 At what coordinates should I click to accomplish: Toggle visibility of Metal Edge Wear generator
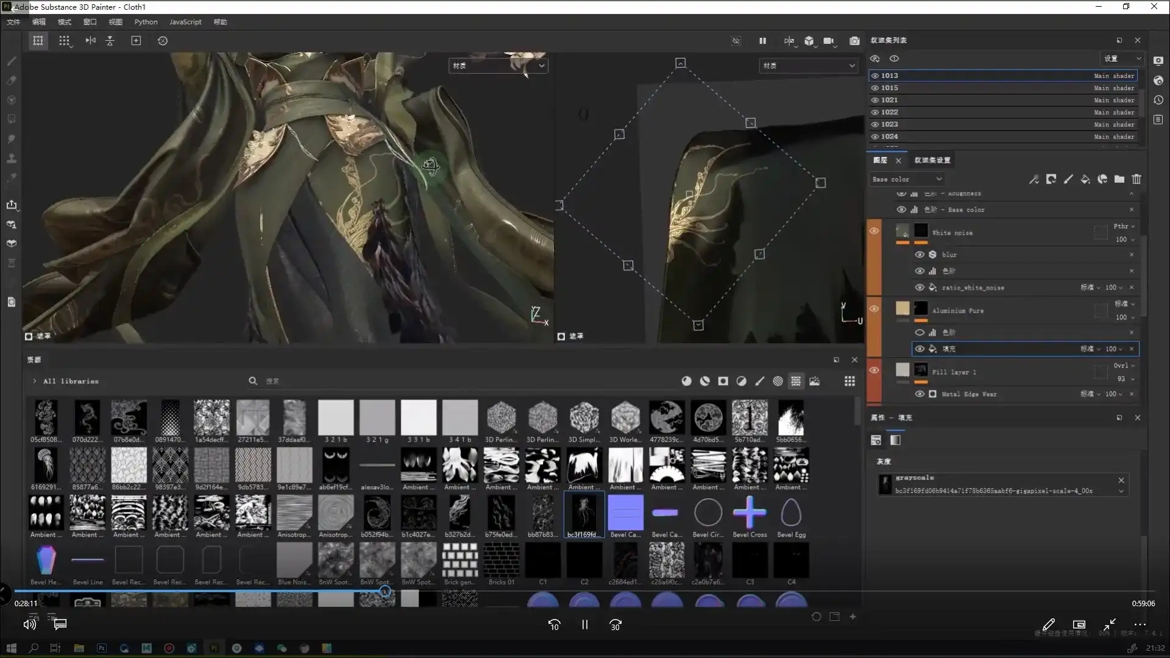(x=920, y=394)
